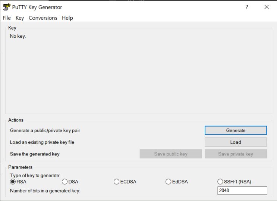Click the Save private key button
This screenshot has width=277, height=201.
[x=236, y=154]
